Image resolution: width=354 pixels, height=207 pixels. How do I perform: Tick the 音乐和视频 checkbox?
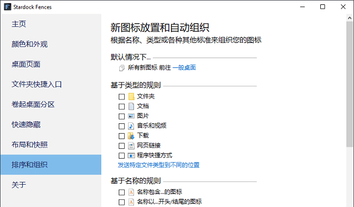pos(121,126)
